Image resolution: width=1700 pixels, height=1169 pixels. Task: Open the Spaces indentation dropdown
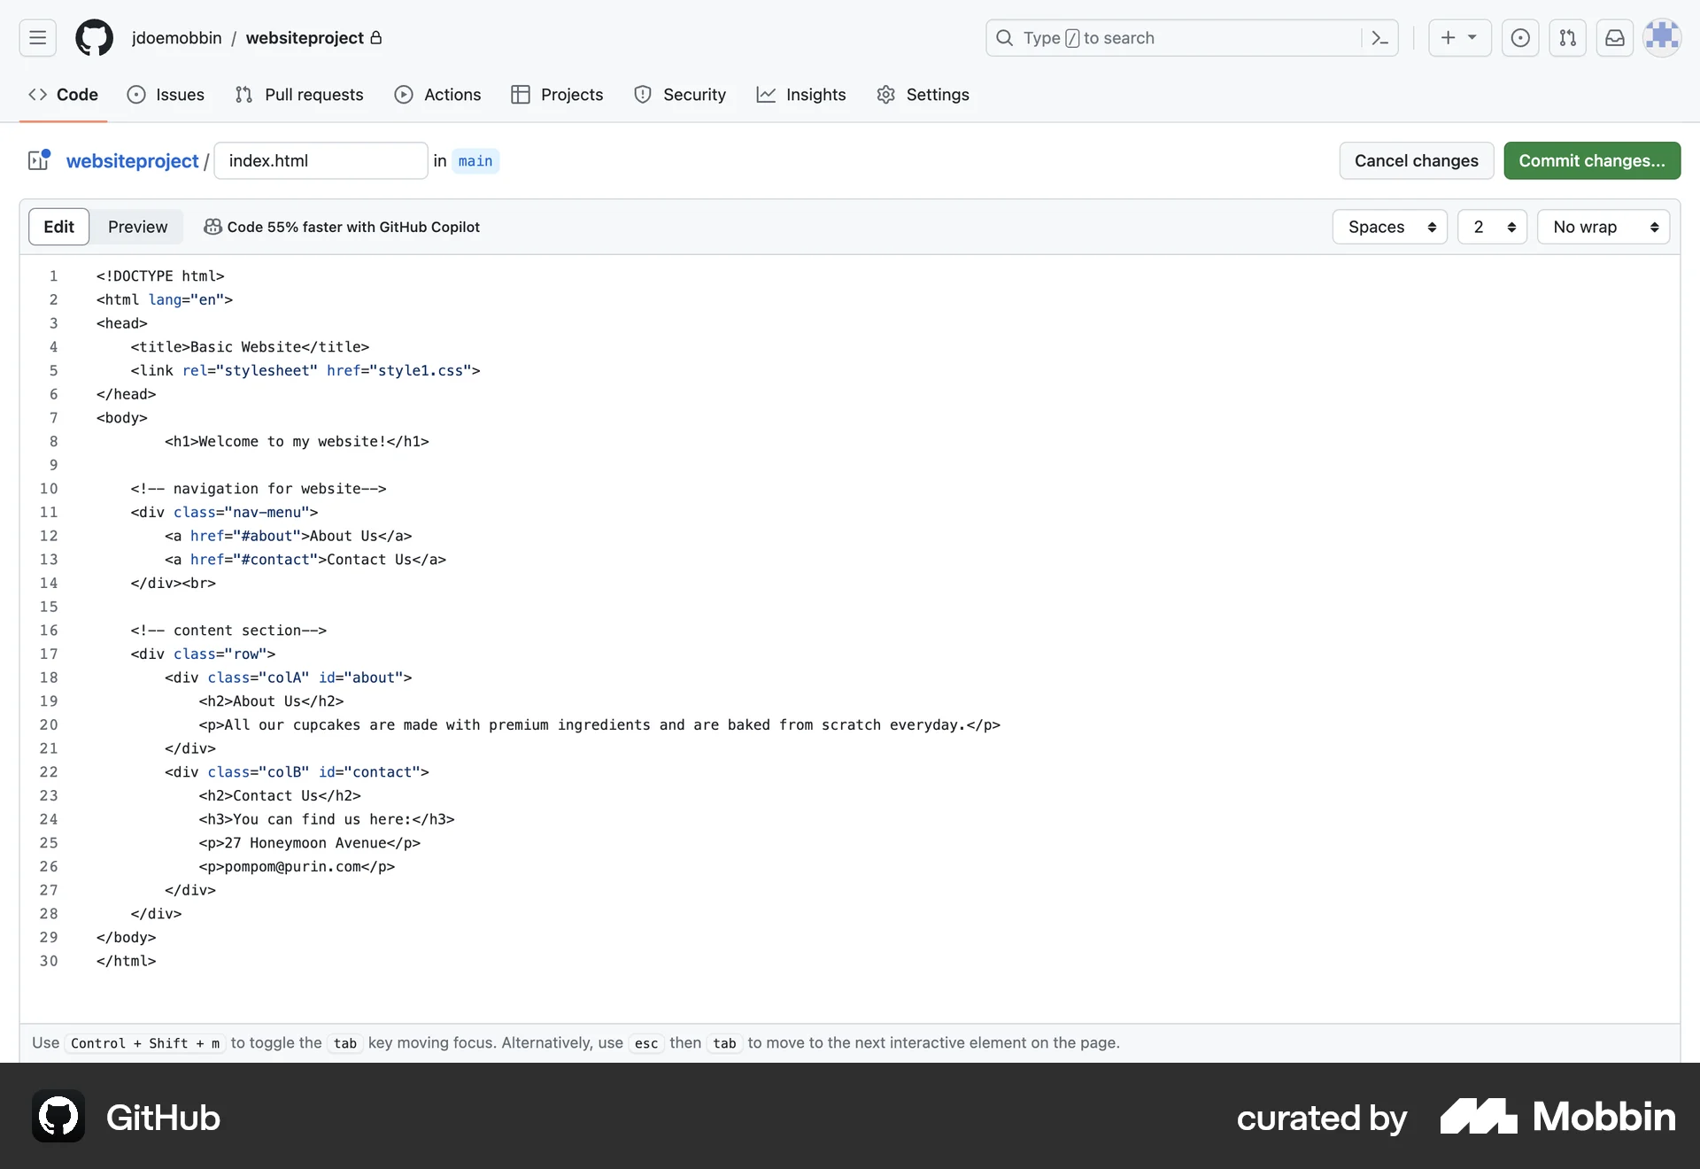(1389, 227)
